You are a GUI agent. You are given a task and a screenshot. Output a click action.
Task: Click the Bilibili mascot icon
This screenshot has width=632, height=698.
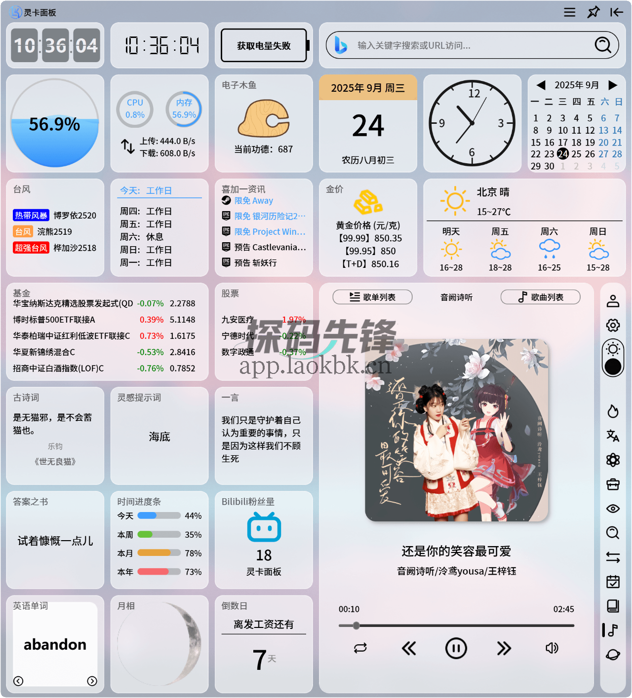263,527
